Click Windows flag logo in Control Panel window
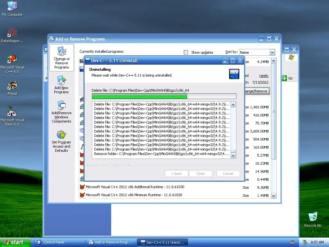The width and height of the screenshot is (329, 247). point(291,57)
